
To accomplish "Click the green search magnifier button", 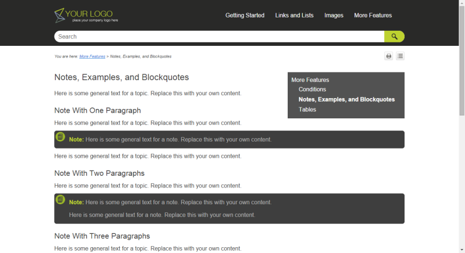I will 394,37.
